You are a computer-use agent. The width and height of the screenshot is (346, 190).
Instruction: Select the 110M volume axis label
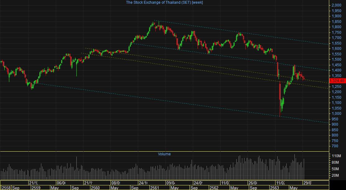(337, 156)
